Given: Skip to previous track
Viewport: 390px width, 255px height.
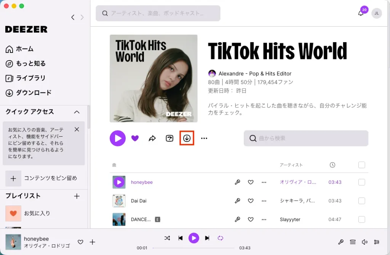Looking at the screenshot, I should coord(180,238).
